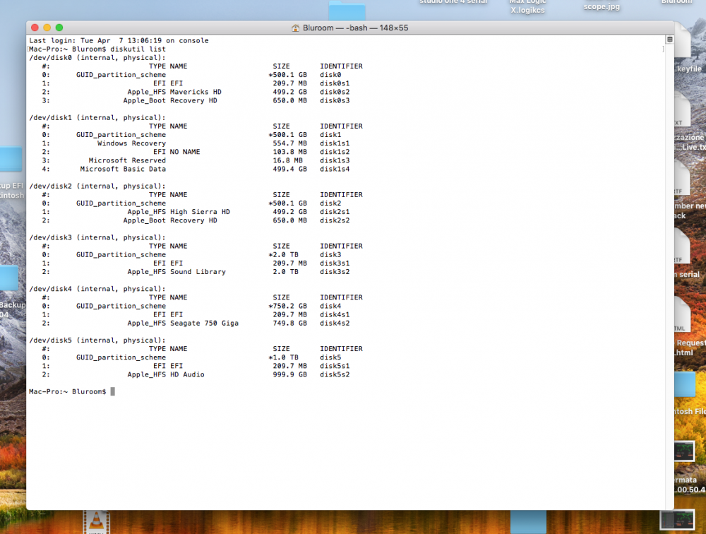This screenshot has width=706, height=534.
Task: Click identifier 'disk2s2'
Action: [335, 220]
